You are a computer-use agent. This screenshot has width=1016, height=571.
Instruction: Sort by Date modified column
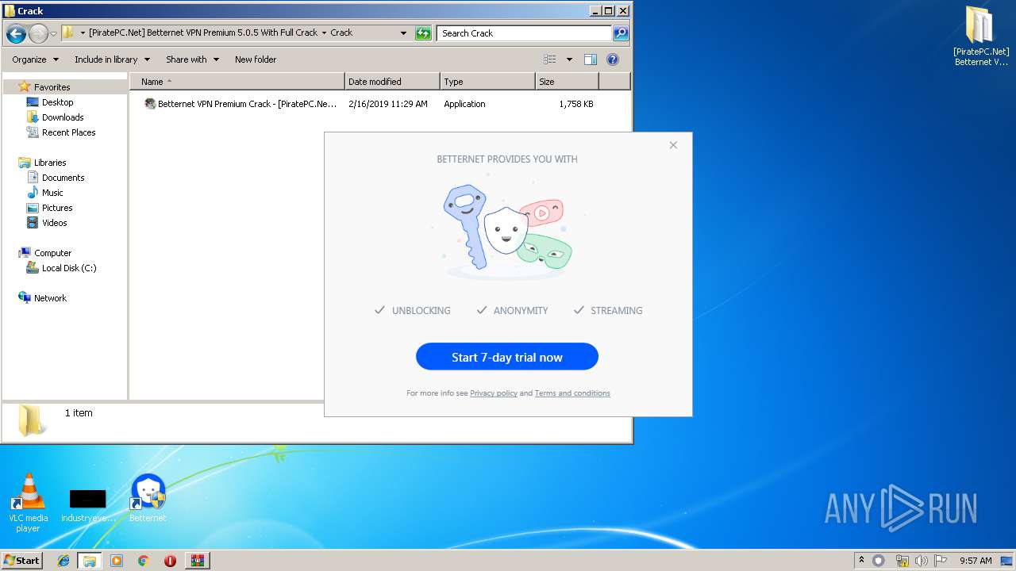(392, 82)
